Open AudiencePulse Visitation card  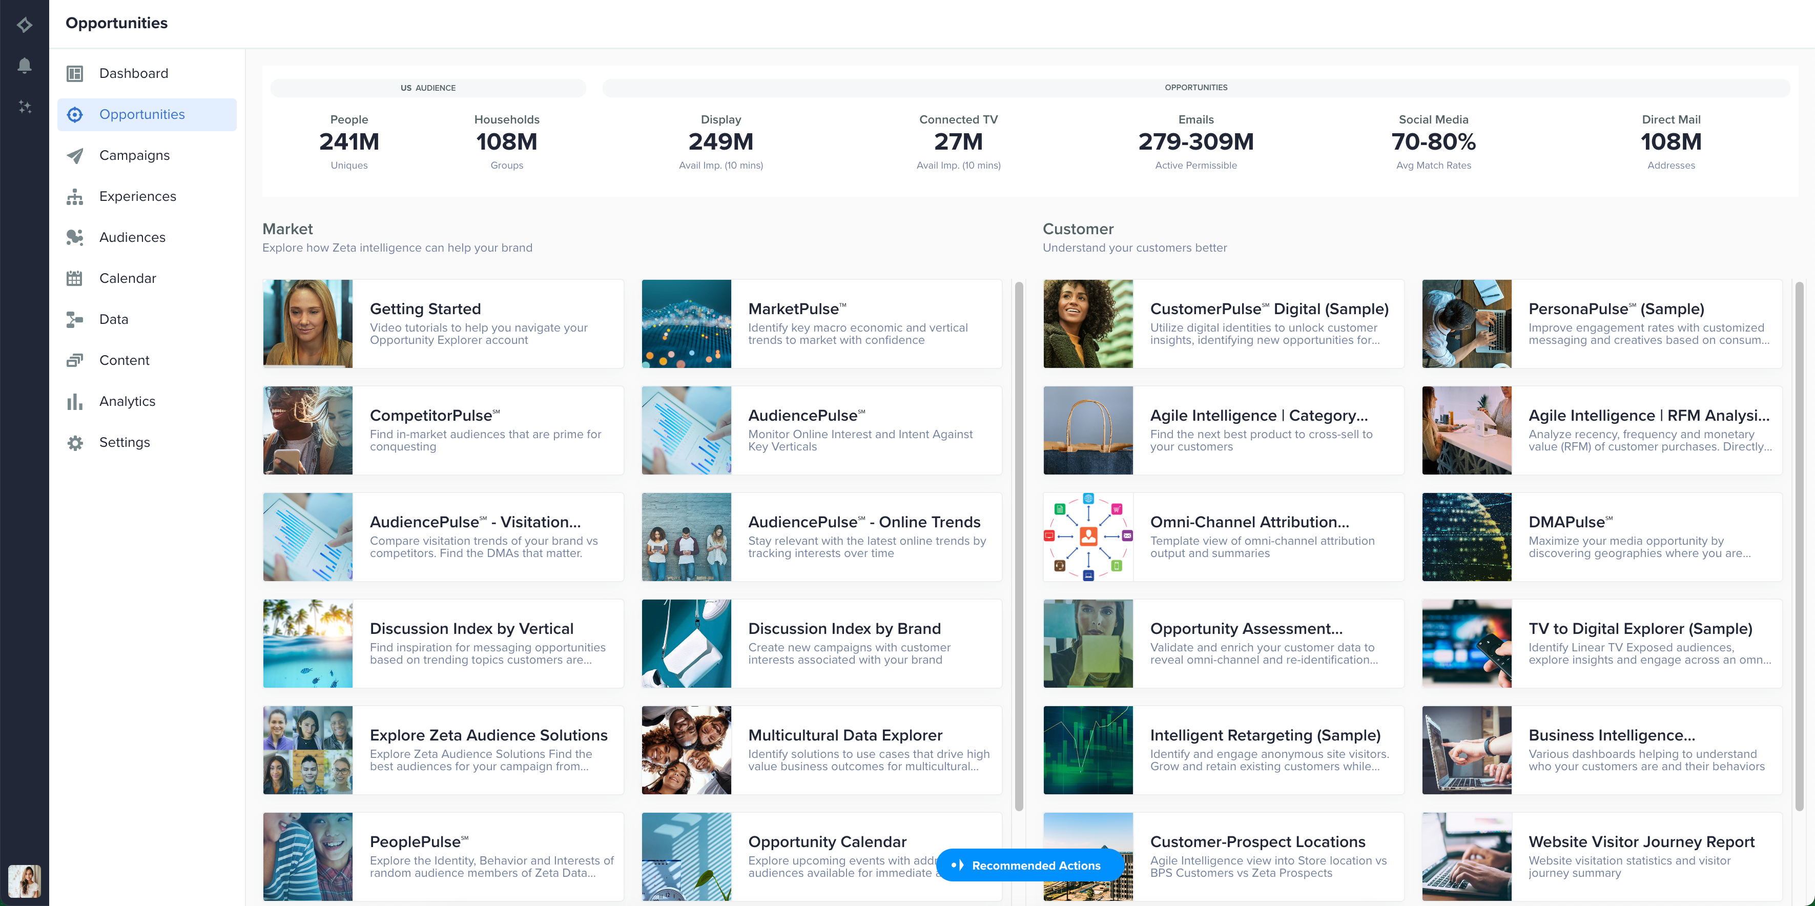pyautogui.click(x=443, y=537)
